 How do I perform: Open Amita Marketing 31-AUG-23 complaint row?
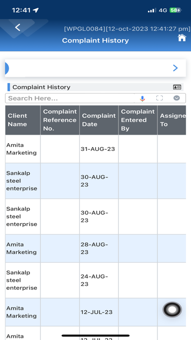point(95,149)
